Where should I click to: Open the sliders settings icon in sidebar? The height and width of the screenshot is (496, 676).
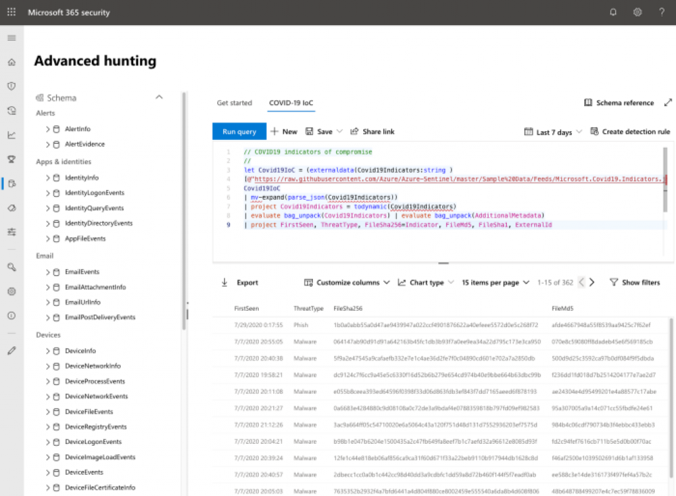click(12, 232)
